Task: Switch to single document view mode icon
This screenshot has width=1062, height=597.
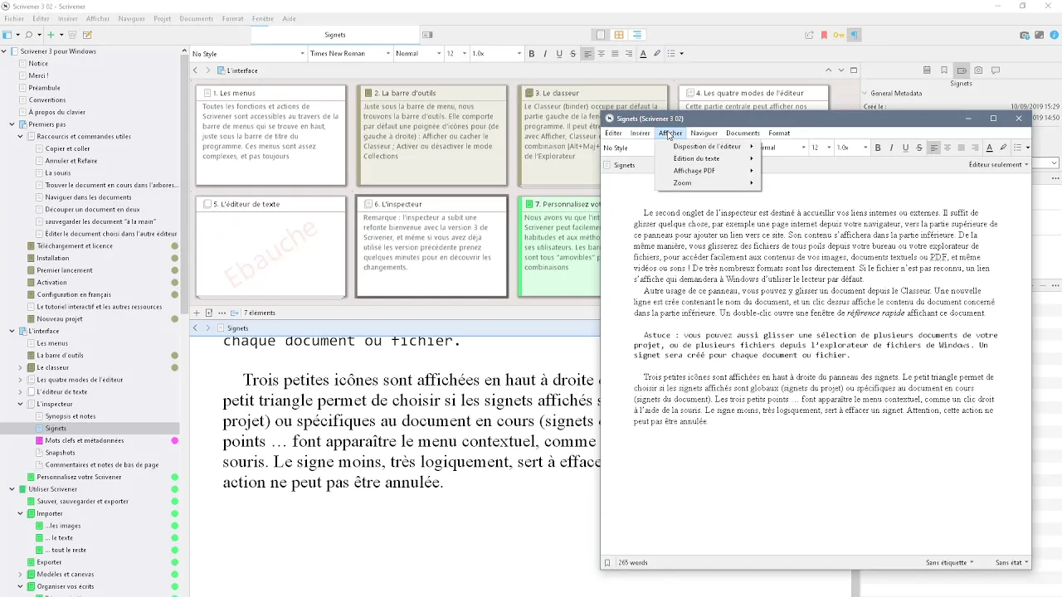Action: 601,35
